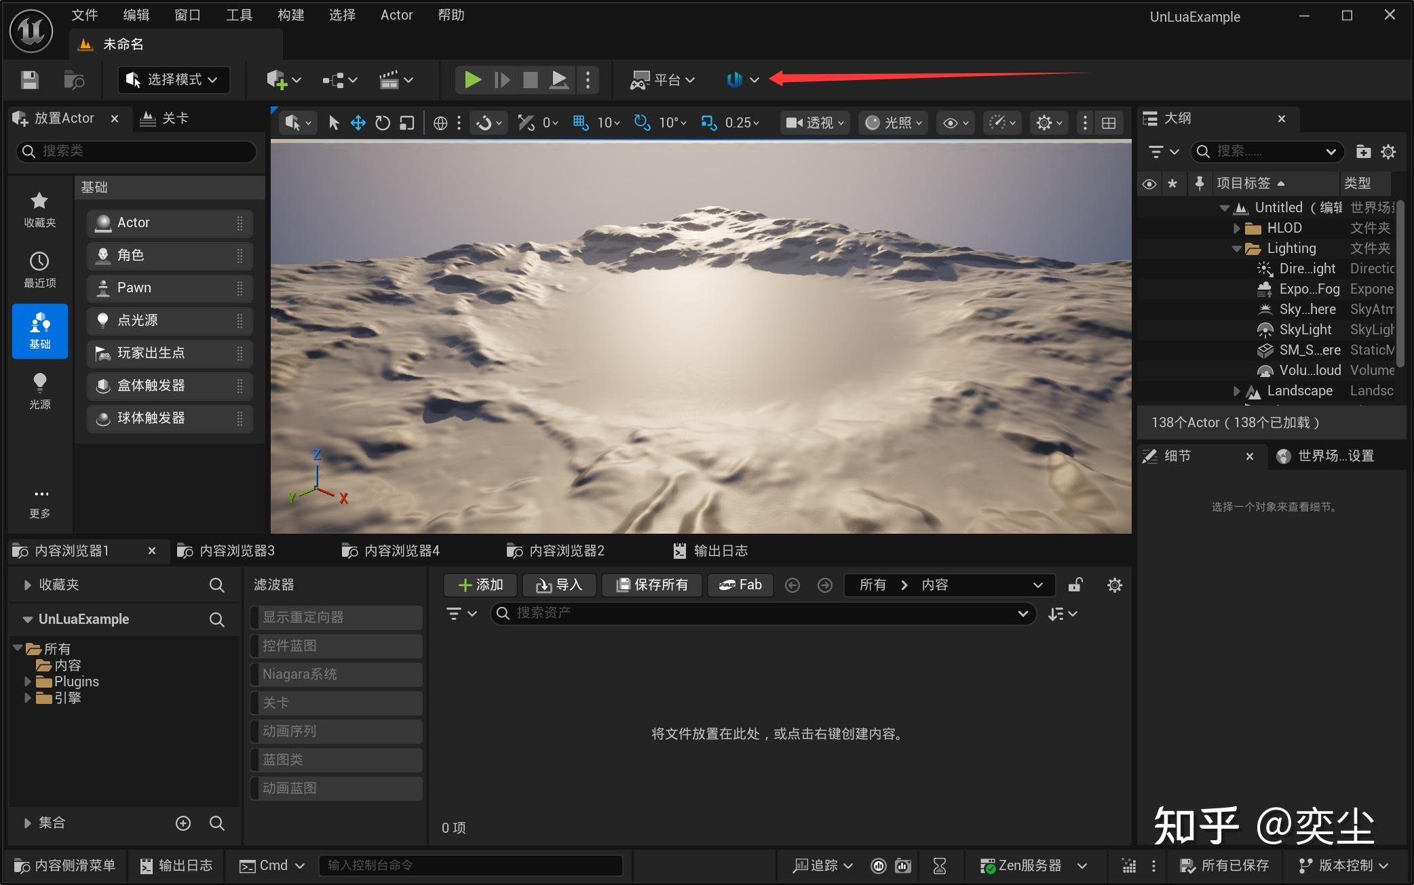
Task: Toggle grid snapping in viewport toolbar
Action: click(580, 123)
